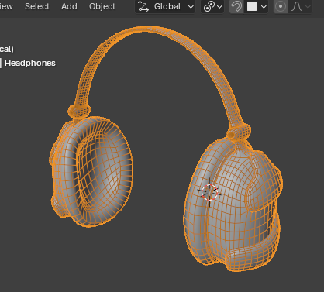
Task: Click the right ear cup's top hinge joint
Action: (x=239, y=132)
